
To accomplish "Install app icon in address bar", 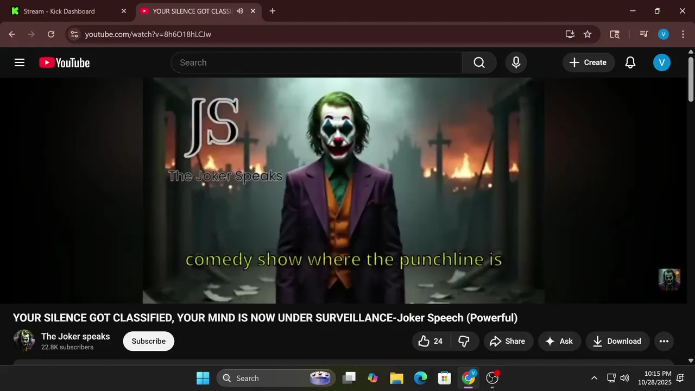I will tap(570, 34).
